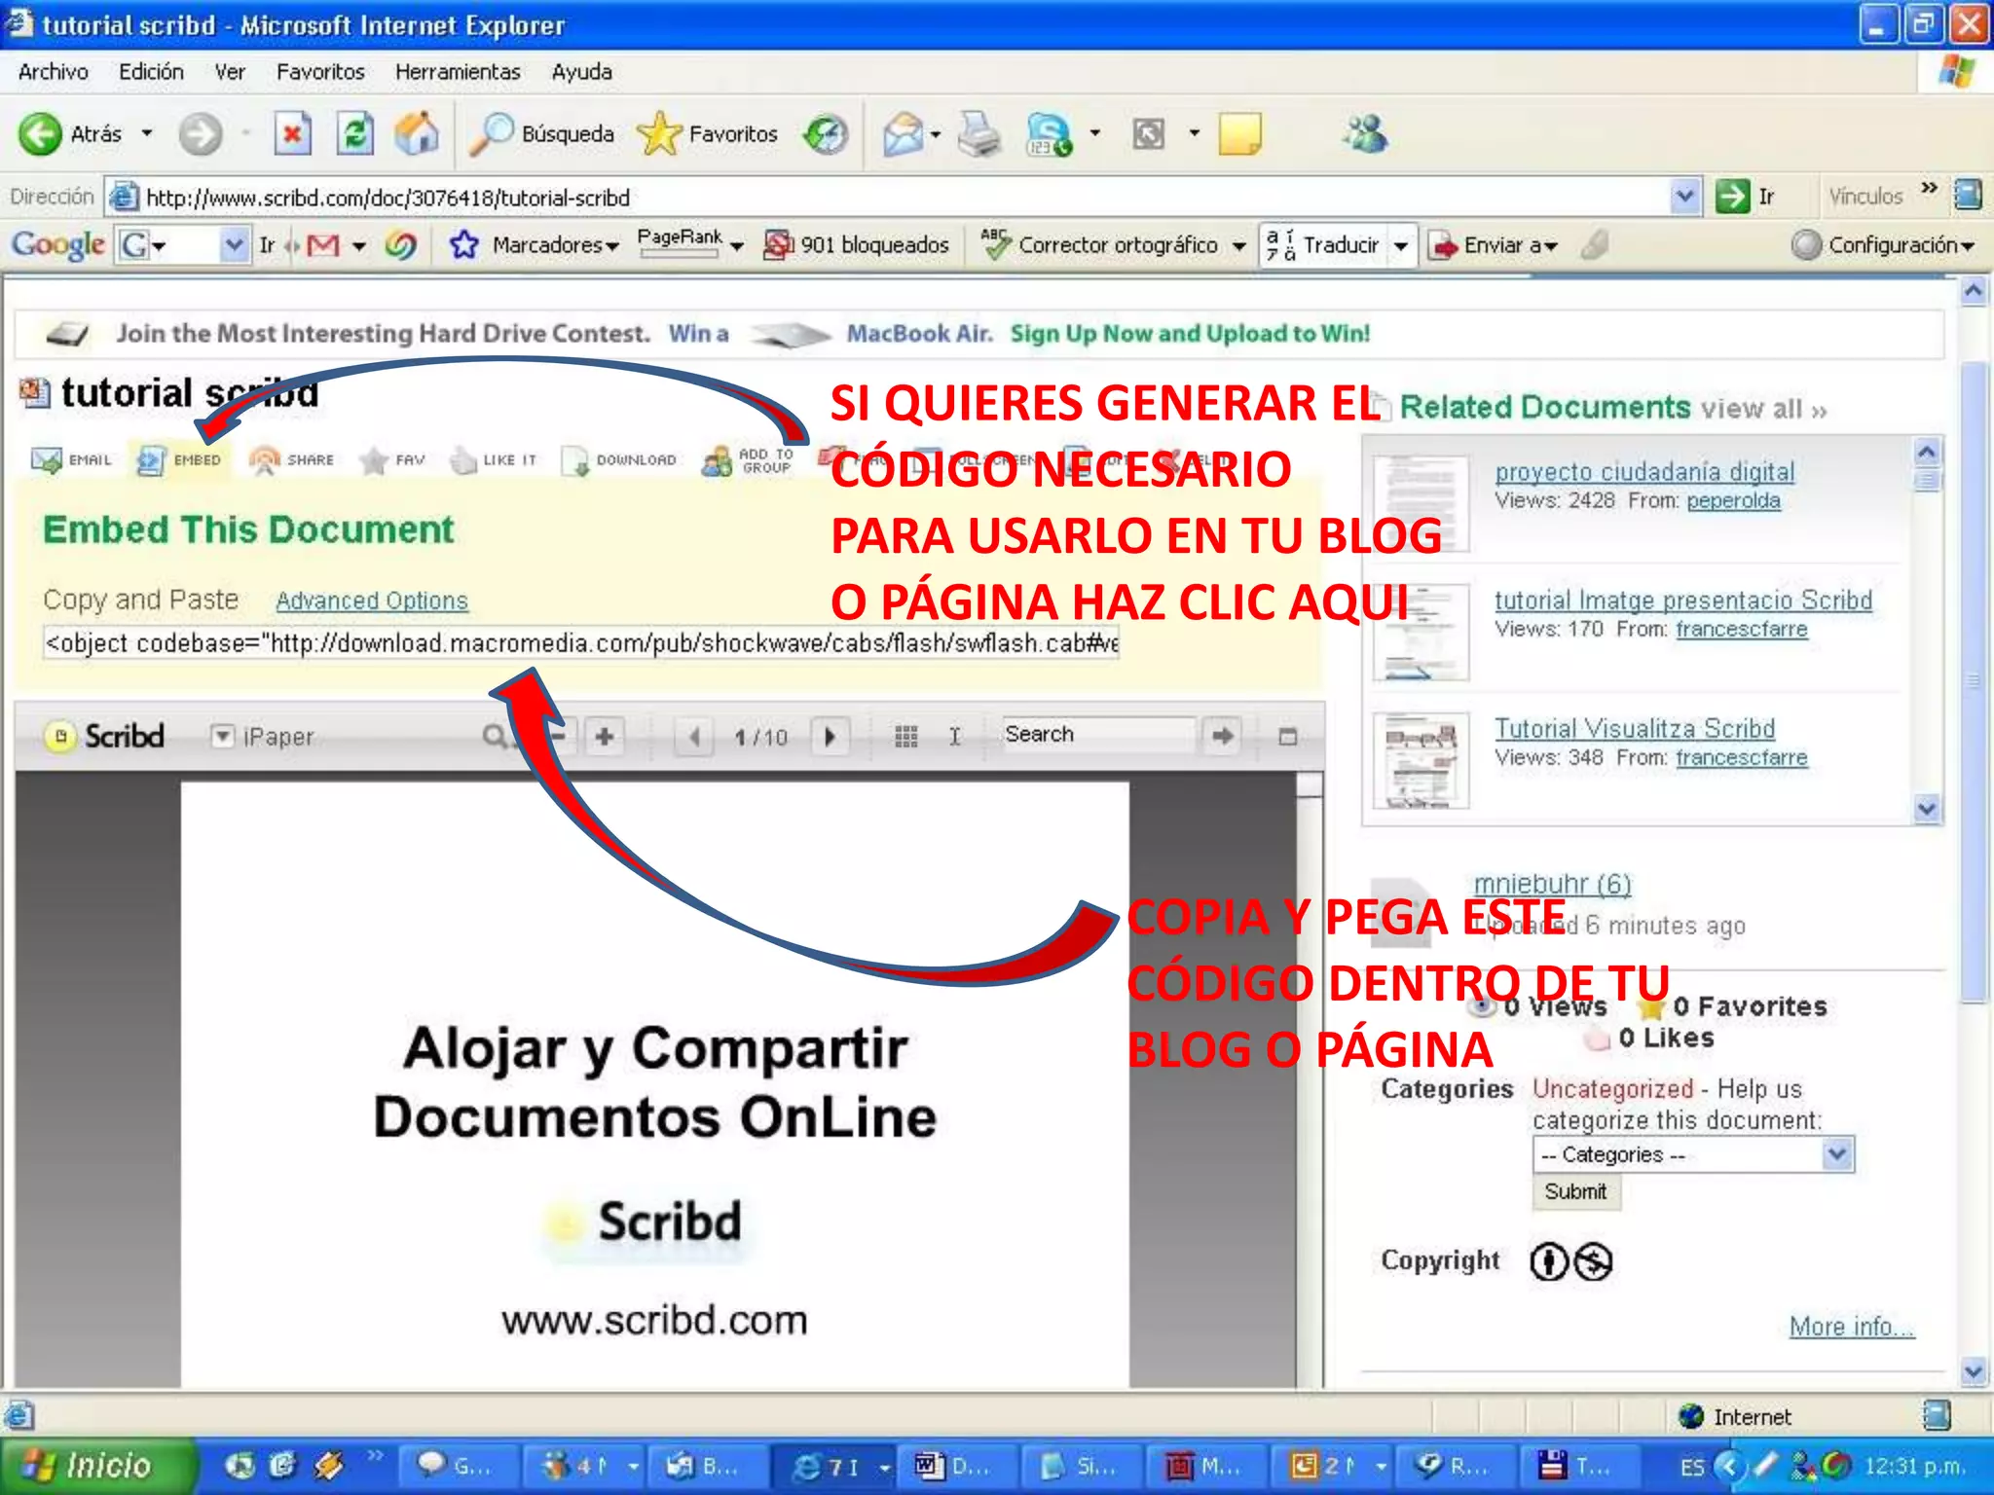Click the DOWNLOAD tool
Viewport: 1994px width, 1495px height.
(x=619, y=459)
